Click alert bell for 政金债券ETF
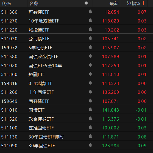 pos(90,118)
